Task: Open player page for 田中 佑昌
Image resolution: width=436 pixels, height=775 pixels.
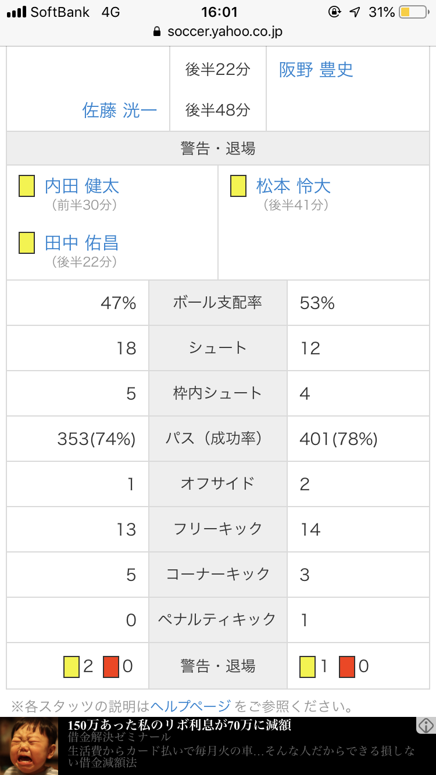Action: [82, 243]
